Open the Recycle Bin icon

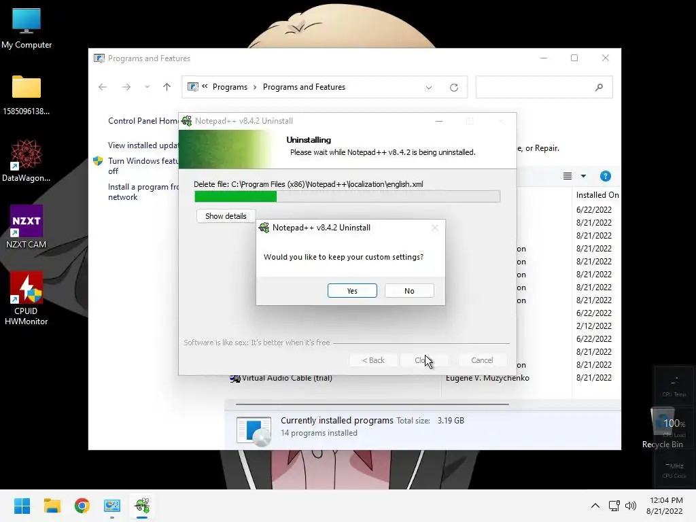click(x=662, y=428)
